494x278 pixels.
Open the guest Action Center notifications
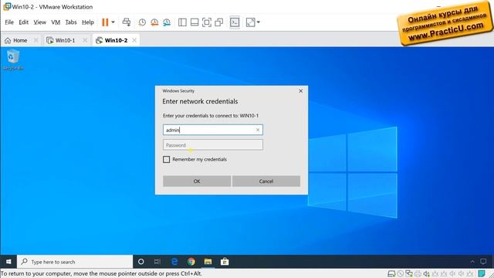click(483, 262)
